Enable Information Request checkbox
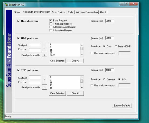The height and width of the screenshot is (123, 149). (x=51, y=30)
